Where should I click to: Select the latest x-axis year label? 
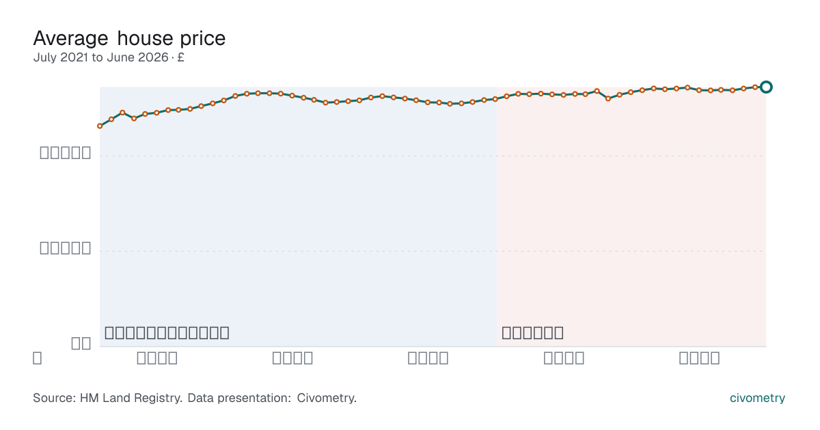pyautogui.click(x=699, y=358)
